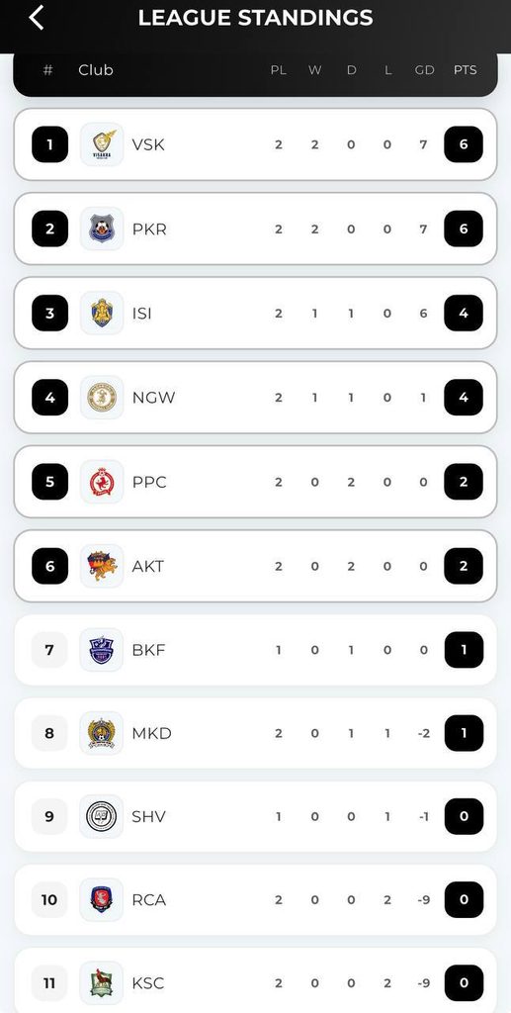
Task: Tap the BKF club badge
Action: pos(102,650)
